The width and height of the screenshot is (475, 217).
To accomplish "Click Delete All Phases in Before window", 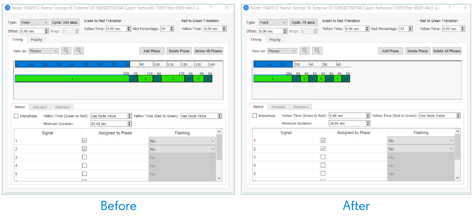I will 209,51.
